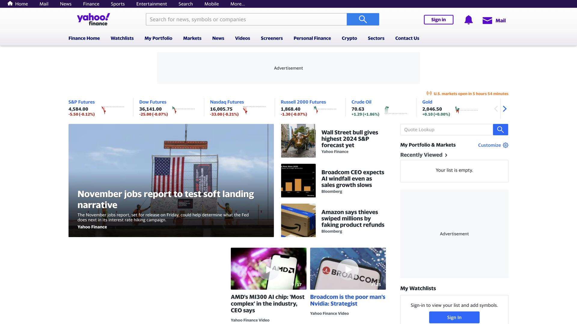Screen dimensions: 577x324
Task: Click the Sign in button
Action: (438, 19)
